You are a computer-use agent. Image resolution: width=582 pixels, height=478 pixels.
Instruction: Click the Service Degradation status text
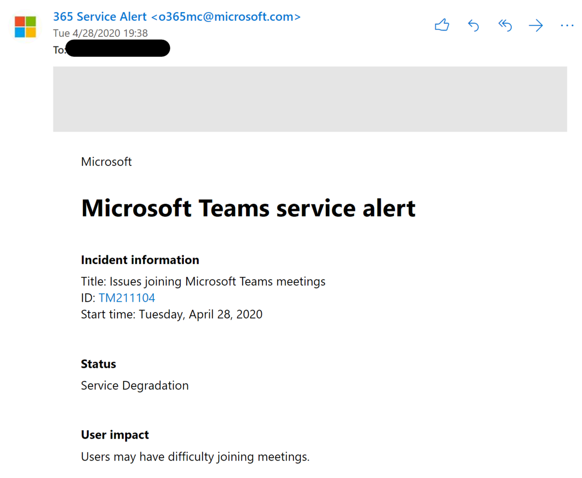pyautogui.click(x=135, y=386)
